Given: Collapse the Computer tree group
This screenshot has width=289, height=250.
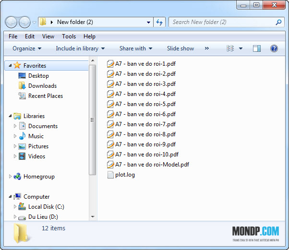Looking at the screenshot, I should coord(11,197).
